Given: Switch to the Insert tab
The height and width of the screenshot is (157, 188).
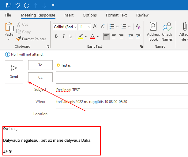Looking at the screenshot, I should (69, 15).
